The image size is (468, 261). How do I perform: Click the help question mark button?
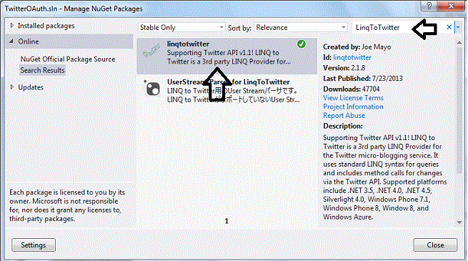click(x=429, y=6)
